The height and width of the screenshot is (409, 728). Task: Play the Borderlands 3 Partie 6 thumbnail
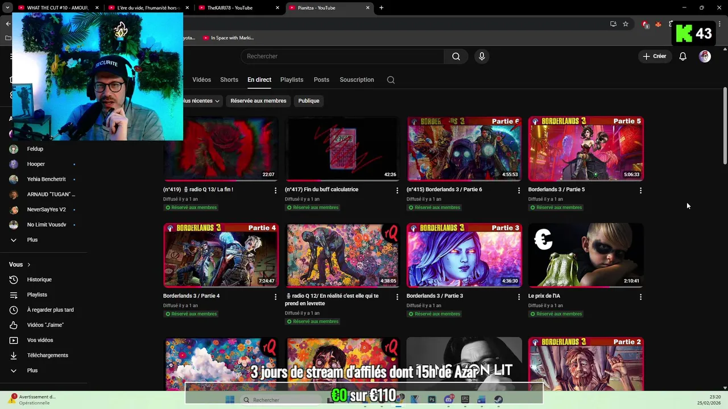click(464, 149)
